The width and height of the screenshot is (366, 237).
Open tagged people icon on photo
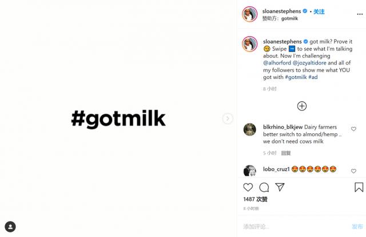point(10,227)
